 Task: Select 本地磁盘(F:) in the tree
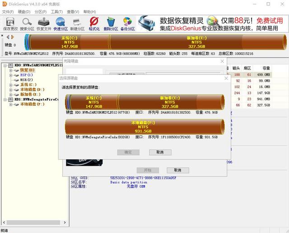(32, 104)
